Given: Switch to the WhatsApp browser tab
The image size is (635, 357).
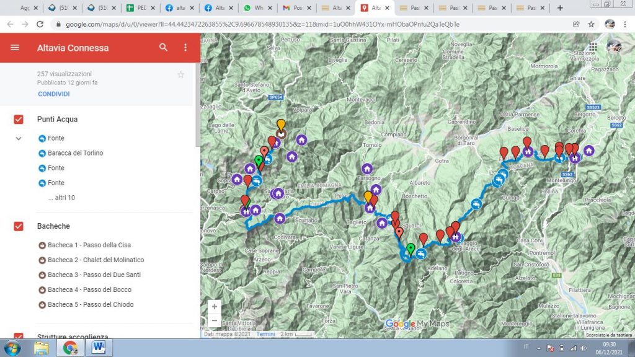Looking at the screenshot, I should (257, 8).
